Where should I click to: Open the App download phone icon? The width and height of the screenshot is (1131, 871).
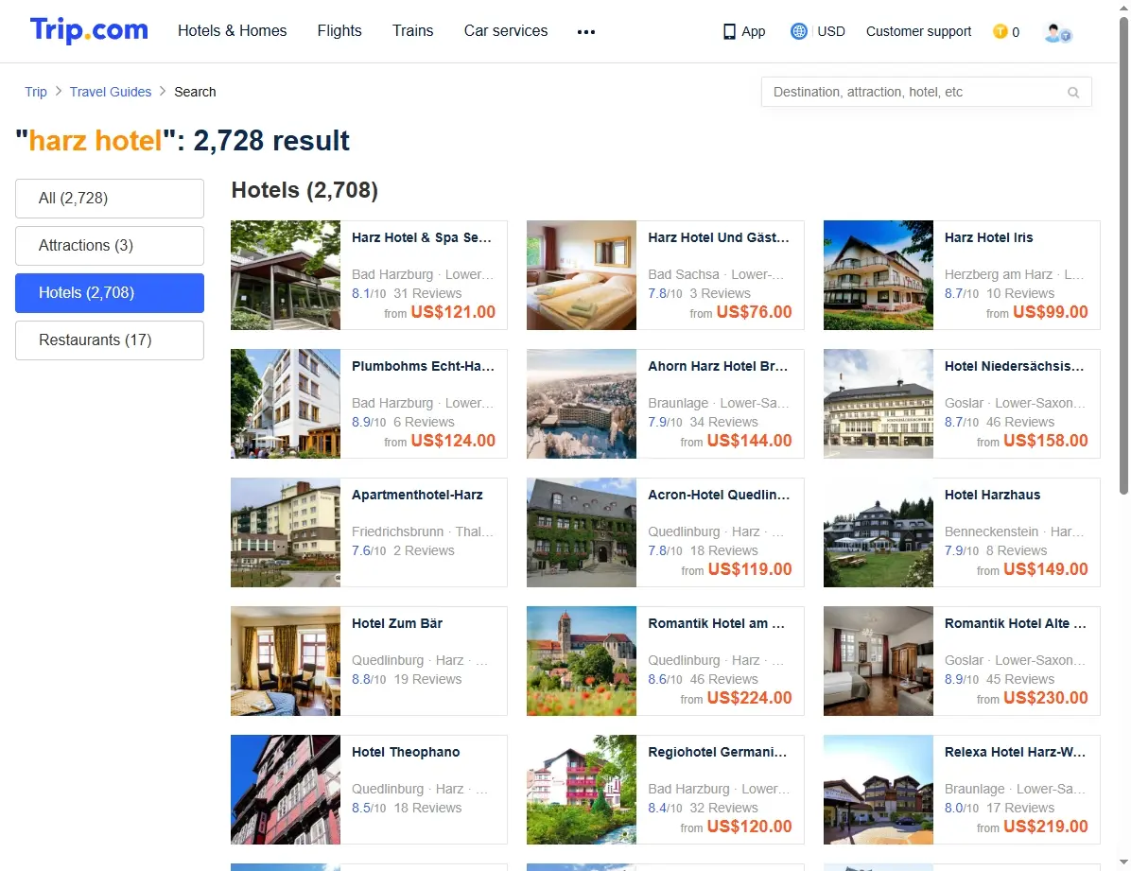tap(729, 32)
